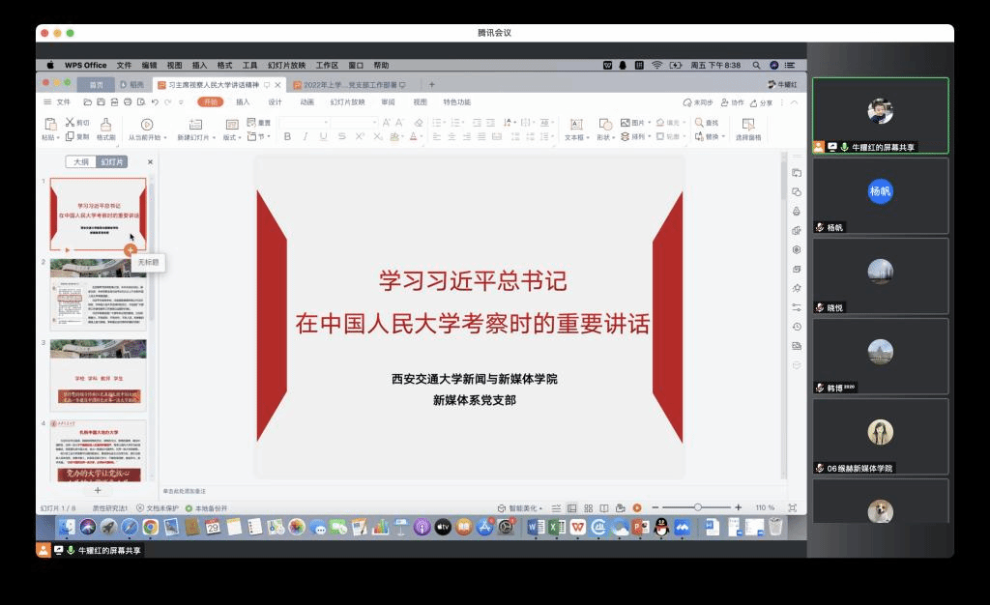Select slide 3 thumbnail in the slide panel
This screenshot has width=990, height=605.
click(98, 374)
